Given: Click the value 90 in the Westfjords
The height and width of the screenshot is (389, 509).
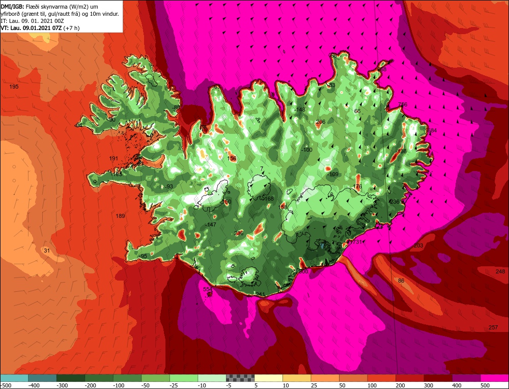Looking at the screenshot, I should point(112,120).
